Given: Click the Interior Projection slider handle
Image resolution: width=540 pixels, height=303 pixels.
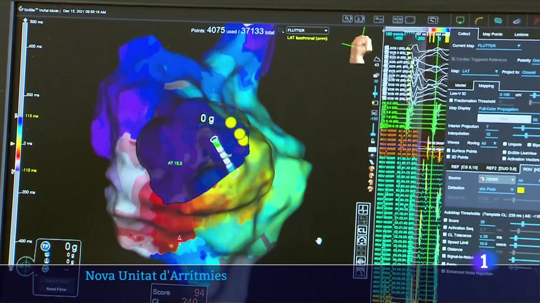Looking at the screenshot, I should pyautogui.click(x=523, y=128).
